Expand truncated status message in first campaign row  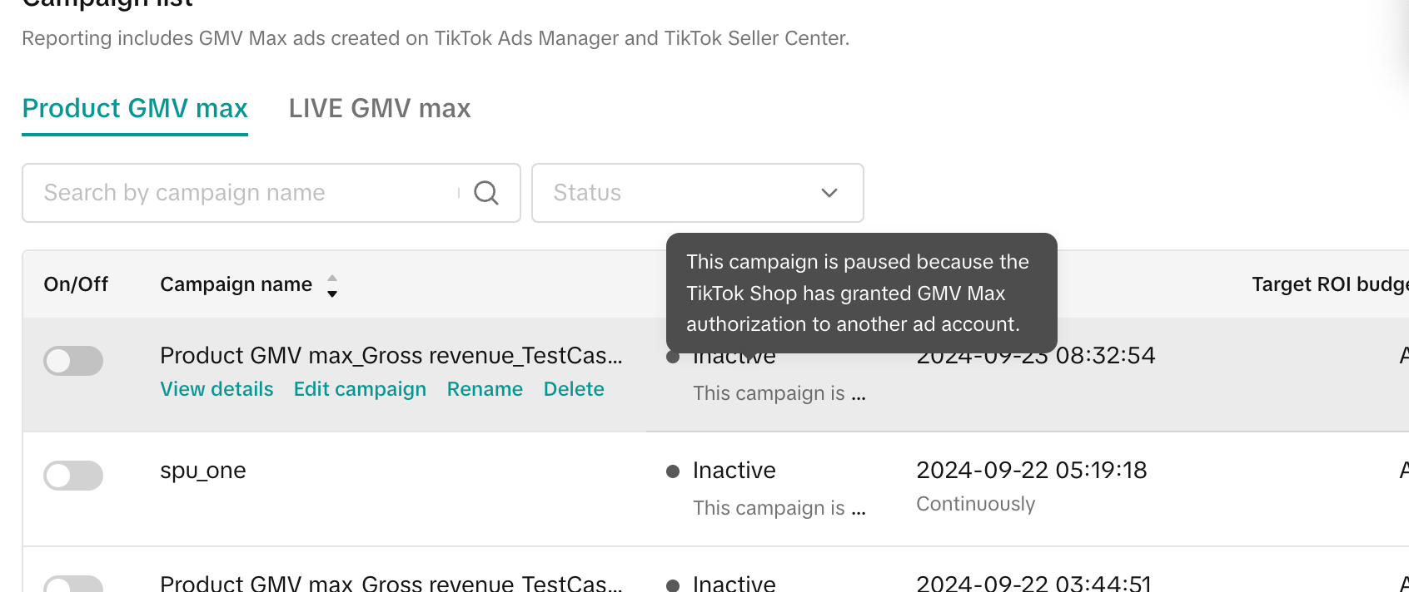[x=779, y=393]
